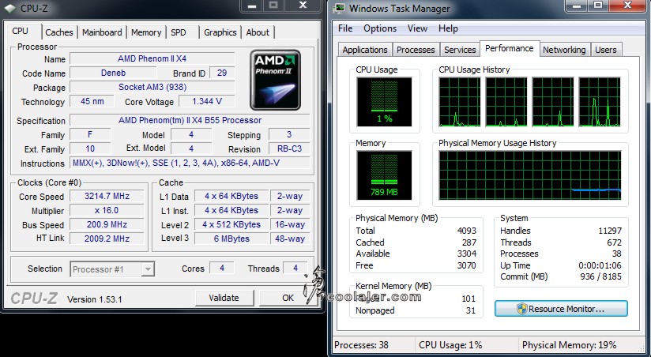Click the Package value Socket AM3 (938)
This screenshot has width=651, height=357.
coord(152,87)
